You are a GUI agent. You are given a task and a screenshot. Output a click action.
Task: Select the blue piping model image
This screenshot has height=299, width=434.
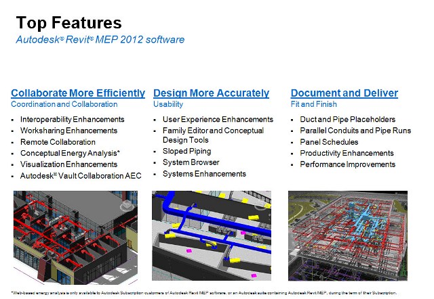(212, 235)
